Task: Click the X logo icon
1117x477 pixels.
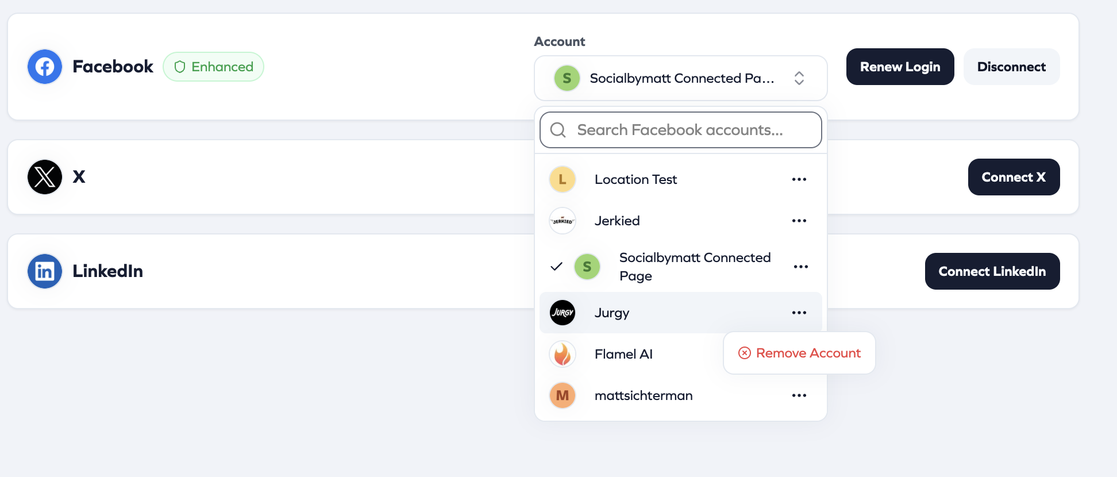Action: [45, 177]
